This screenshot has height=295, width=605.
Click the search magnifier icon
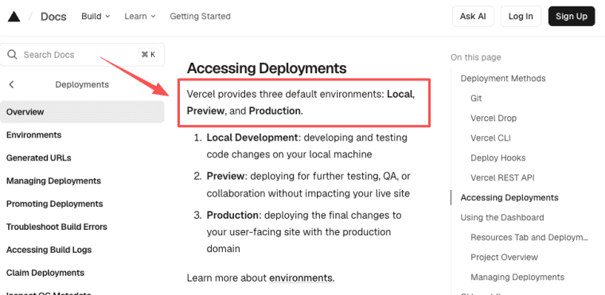tap(13, 54)
